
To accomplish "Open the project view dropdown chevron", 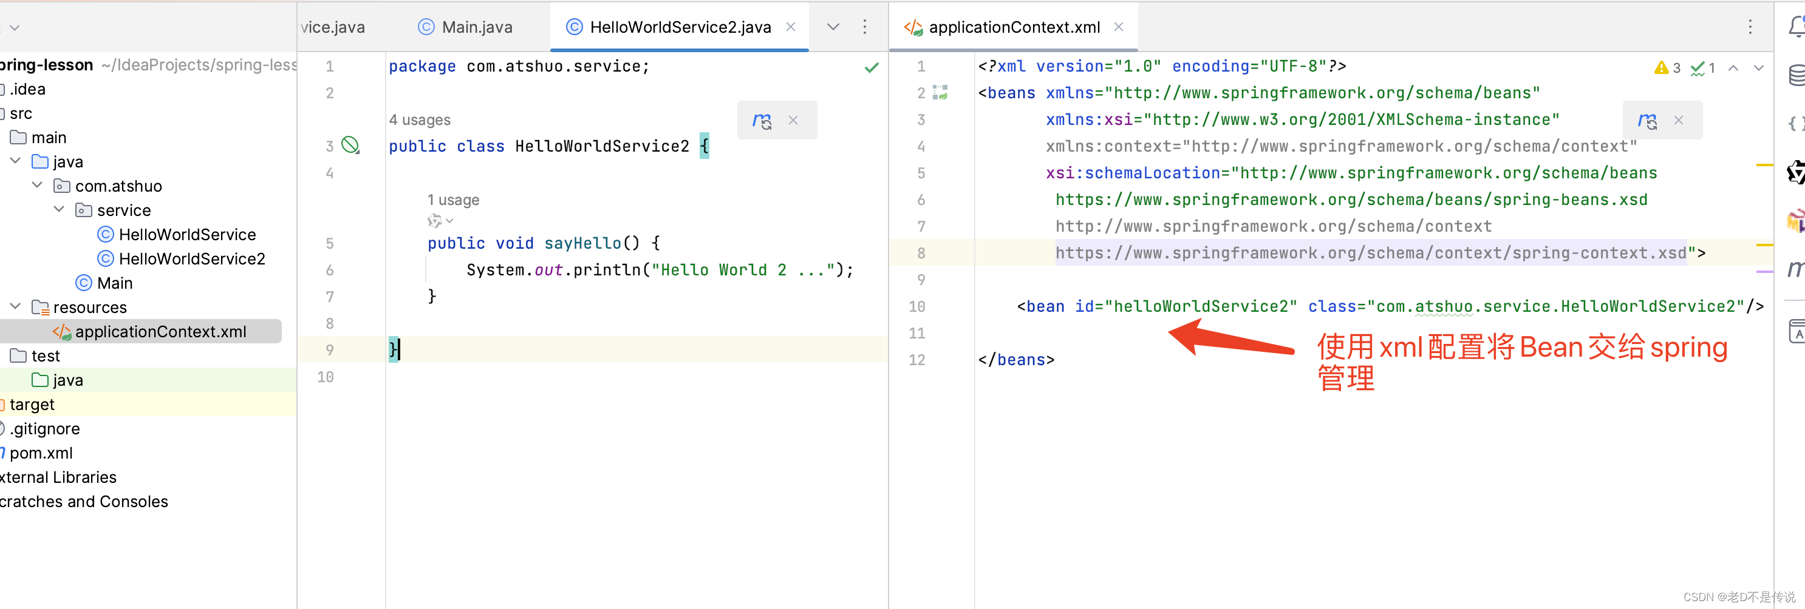I will [15, 27].
